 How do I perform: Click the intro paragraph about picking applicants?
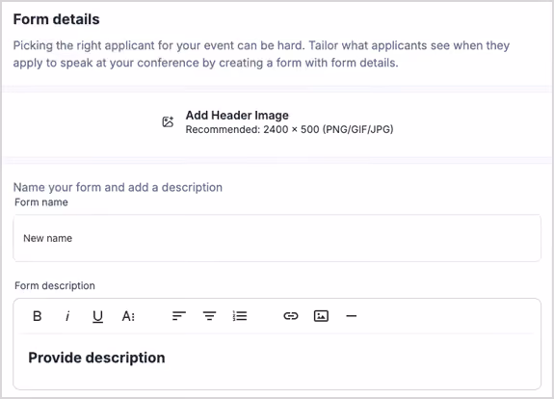pos(261,54)
